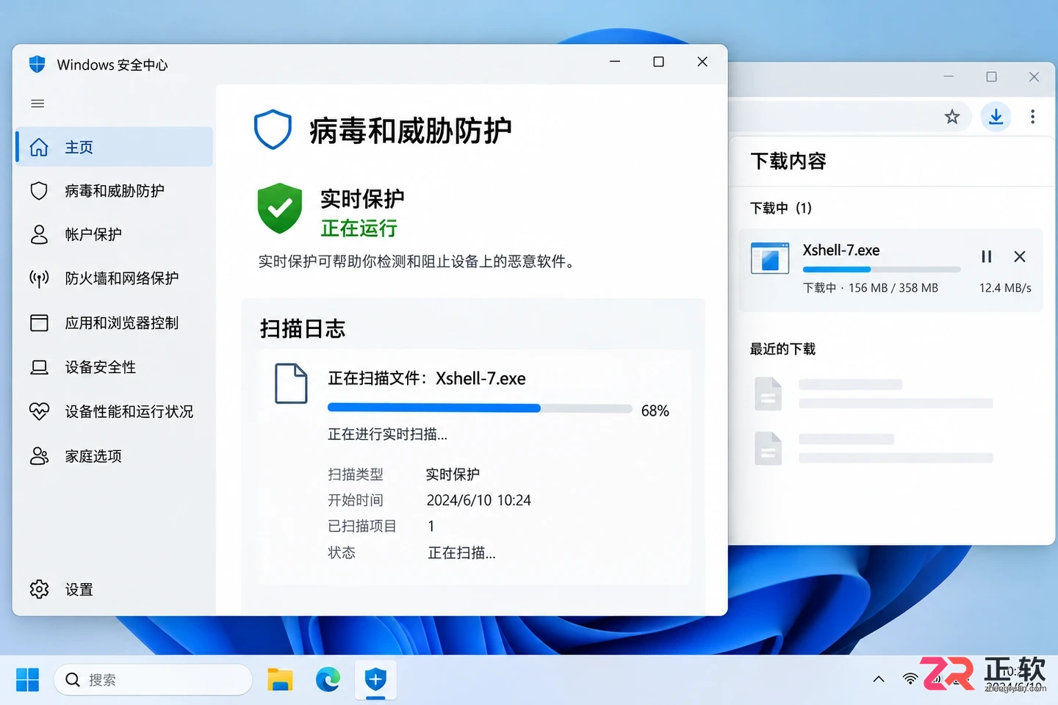Open 病毒和威胁防护 in the sidebar

115,191
